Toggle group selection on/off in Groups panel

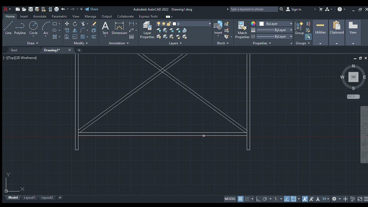(308, 37)
